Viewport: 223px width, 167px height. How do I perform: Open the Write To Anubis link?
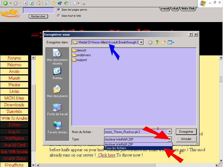click(14, 118)
